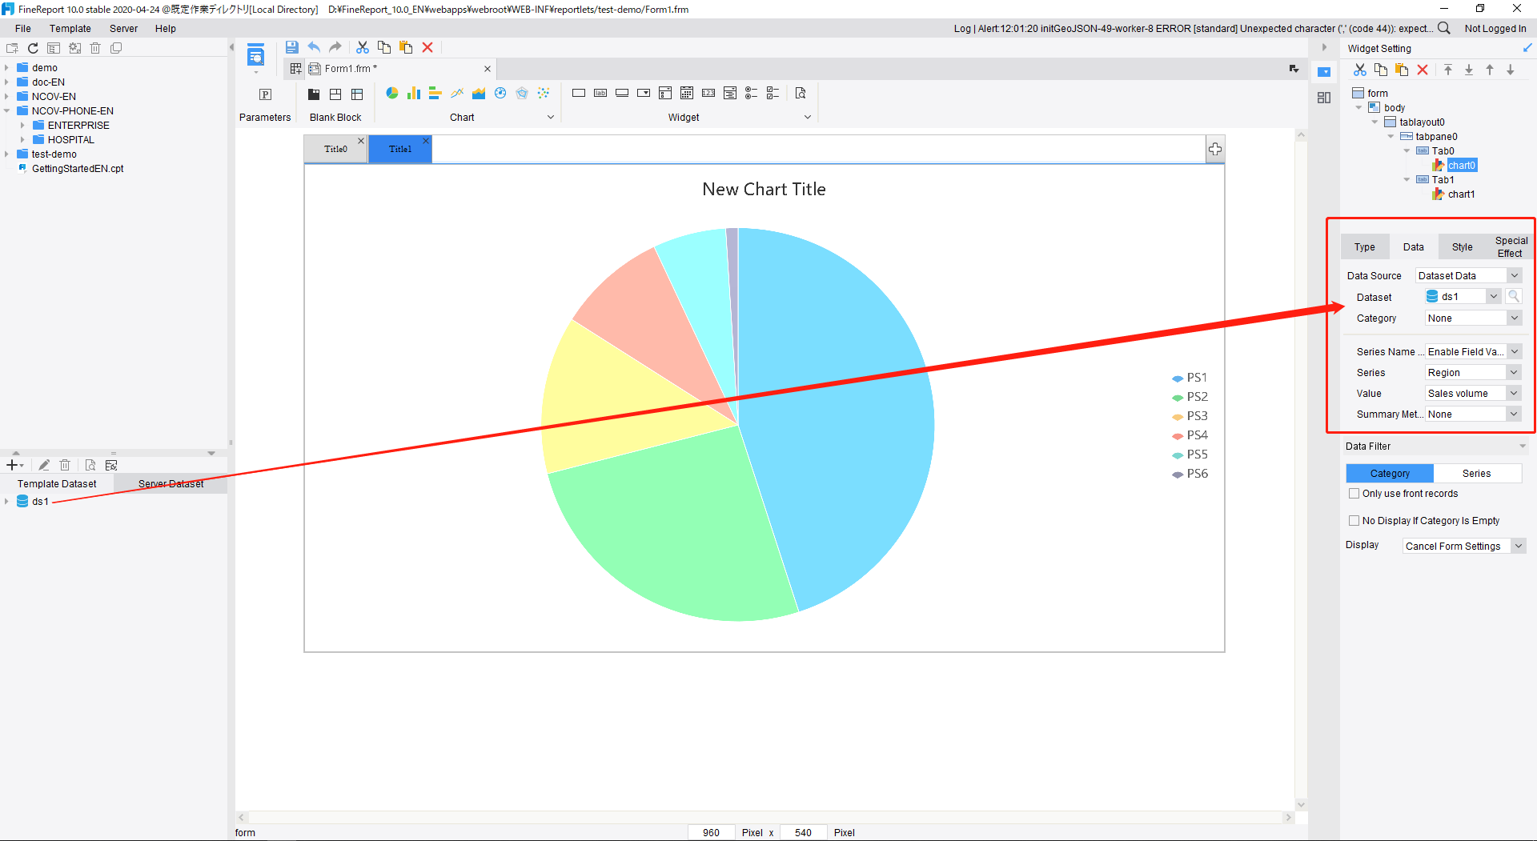Switch to the Type tab in chart settings
The height and width of the screenshot is (841, 1537).
(1365, 247)
